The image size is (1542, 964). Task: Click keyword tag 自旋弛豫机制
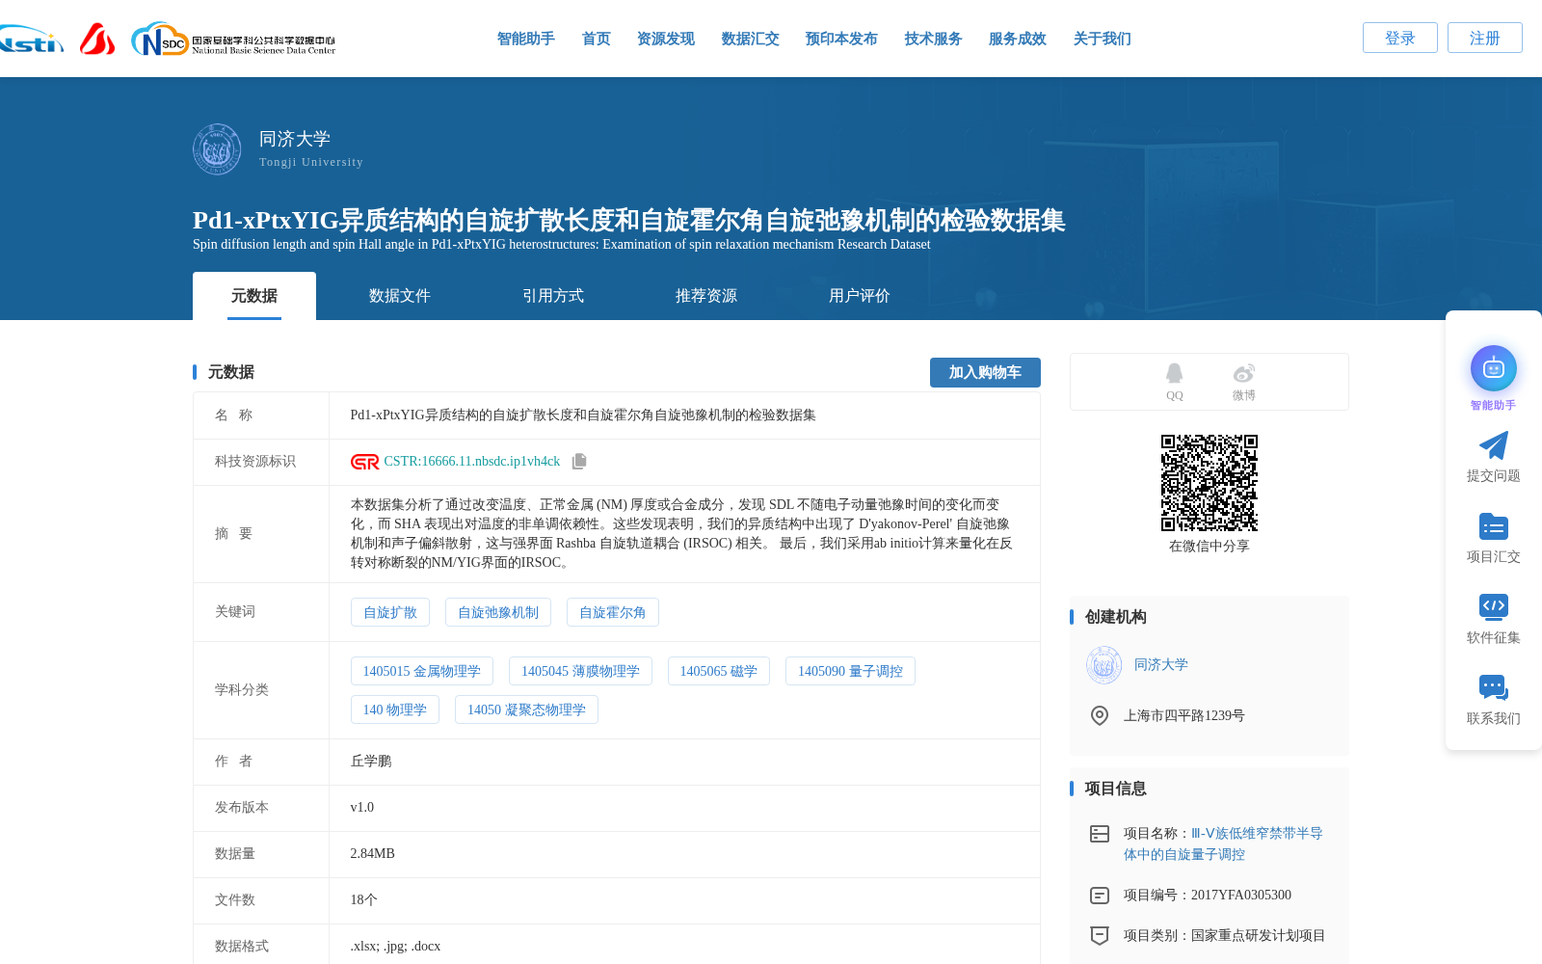pos(498,612)
